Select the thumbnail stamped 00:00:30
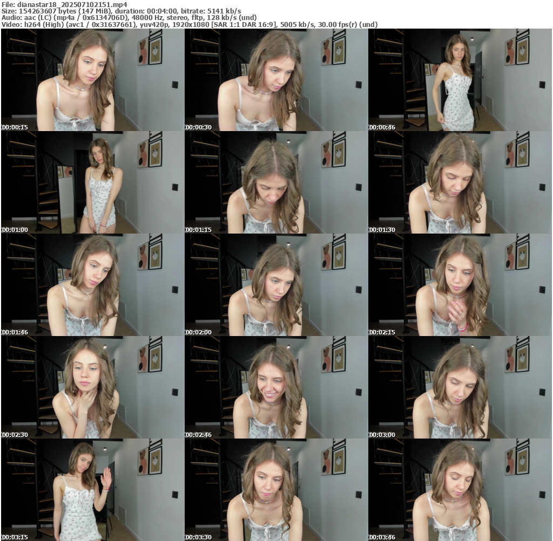The height and width of the screenshot is (541, 553). [276, 80]
